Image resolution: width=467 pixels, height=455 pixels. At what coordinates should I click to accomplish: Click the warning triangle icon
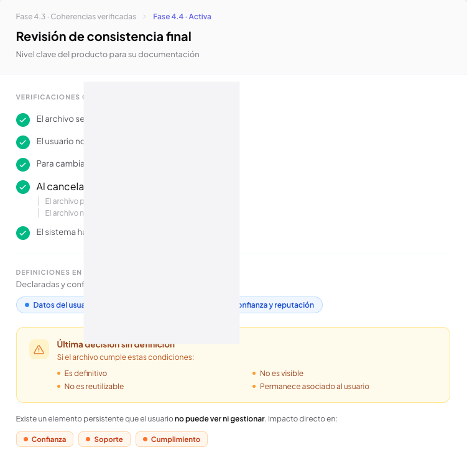click(39, 349)
